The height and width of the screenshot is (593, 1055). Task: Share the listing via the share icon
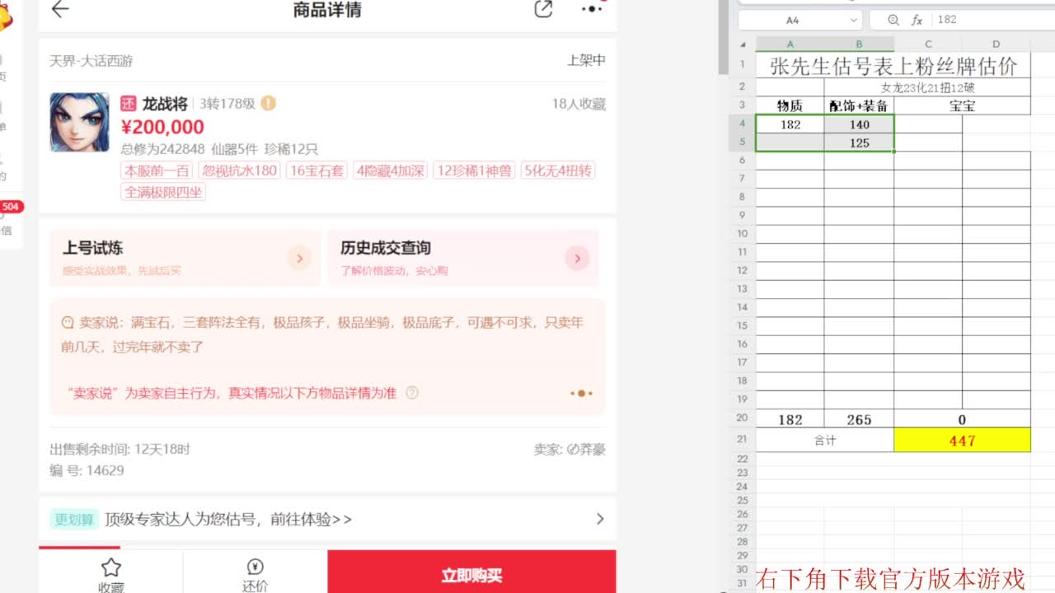coord(543,9)
